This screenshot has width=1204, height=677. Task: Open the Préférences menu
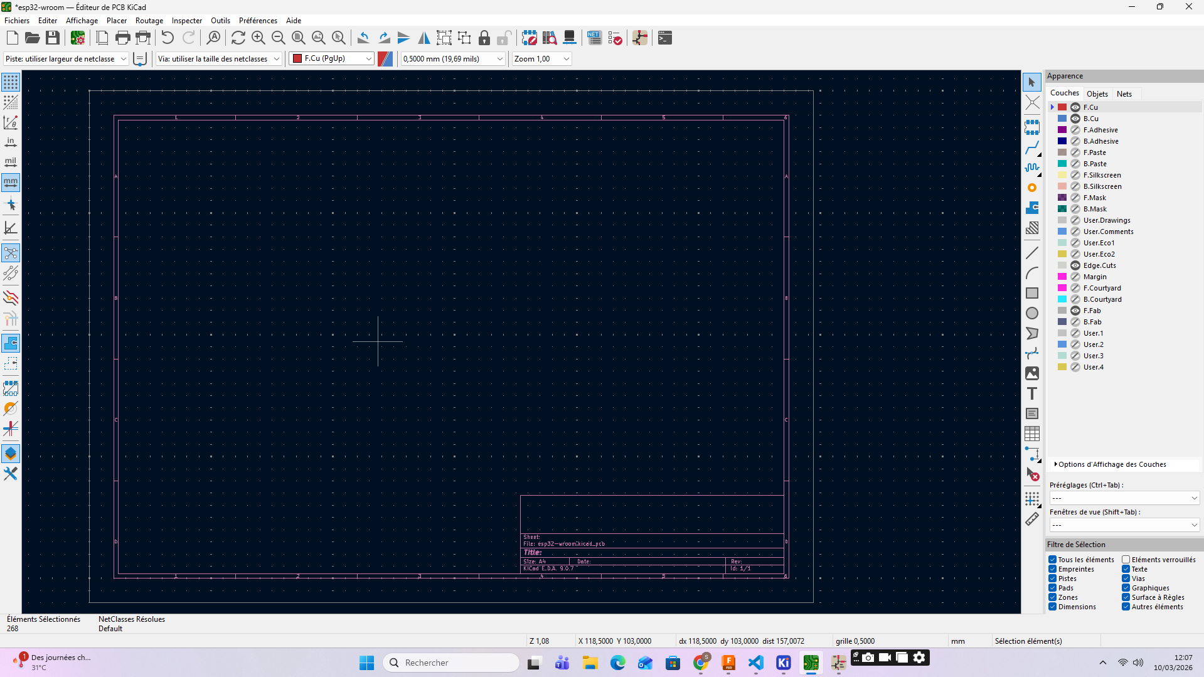[x=258, y=21]
